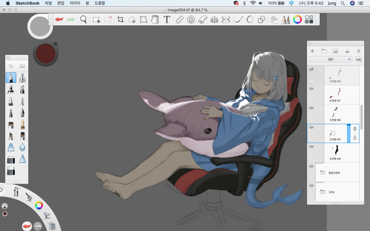Select the Steady Stroke tool
Image resolution: width=370 pixels, height=231 pixels.
click(x=238, y=20)
